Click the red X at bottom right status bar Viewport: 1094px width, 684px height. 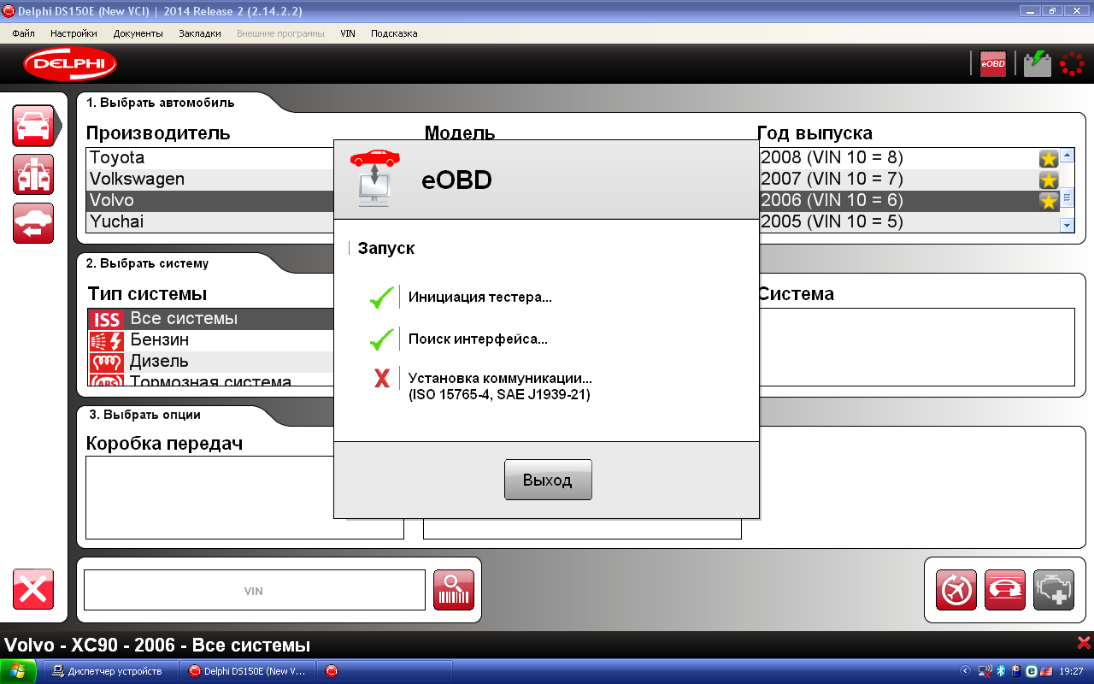(1084, 643)
